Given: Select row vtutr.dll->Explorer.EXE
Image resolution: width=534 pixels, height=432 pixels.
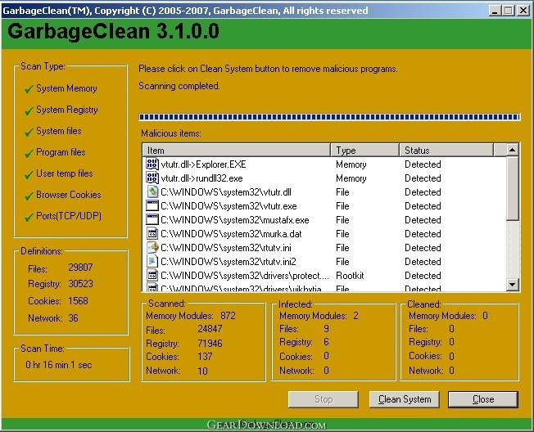Looking at the screenshot, I should click(203, 164).
